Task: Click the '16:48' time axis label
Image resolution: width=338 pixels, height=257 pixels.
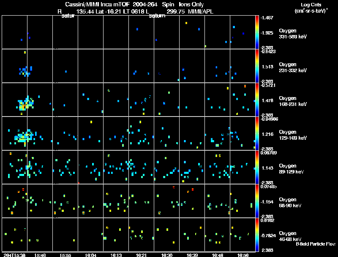Action: (217, 255)
